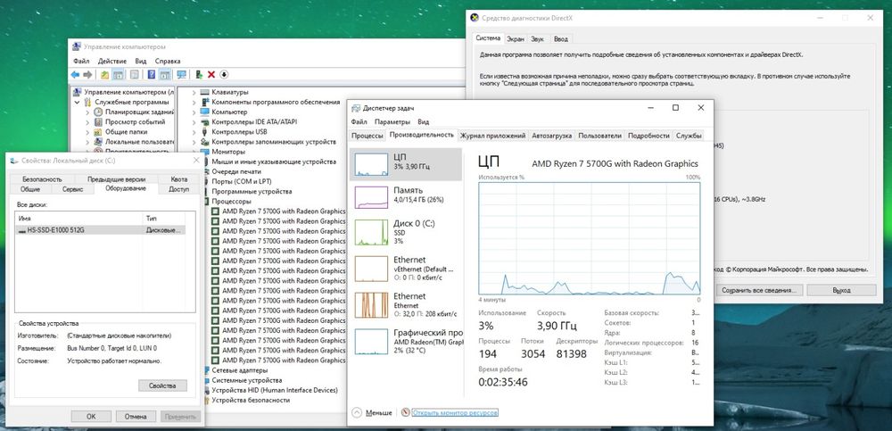Switch to the Процессы tab in Task Manager

tap(367, 136)
